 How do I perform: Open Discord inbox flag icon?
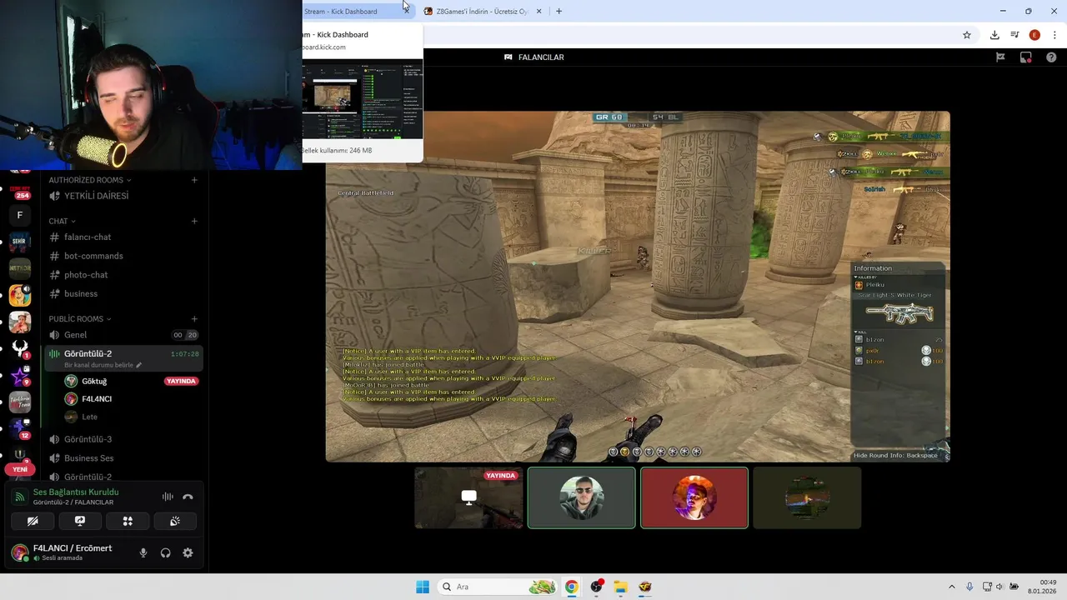[1000, 57]
